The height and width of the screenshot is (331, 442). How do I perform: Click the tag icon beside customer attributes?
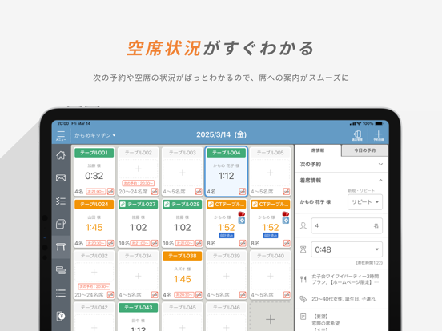point(303,299)
